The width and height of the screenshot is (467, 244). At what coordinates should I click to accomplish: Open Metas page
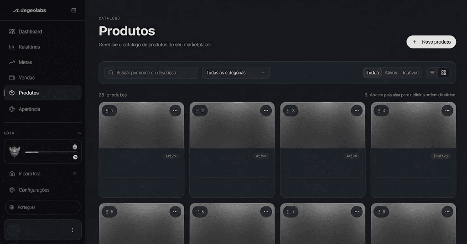pyautogui.click(x=42, y=62)
